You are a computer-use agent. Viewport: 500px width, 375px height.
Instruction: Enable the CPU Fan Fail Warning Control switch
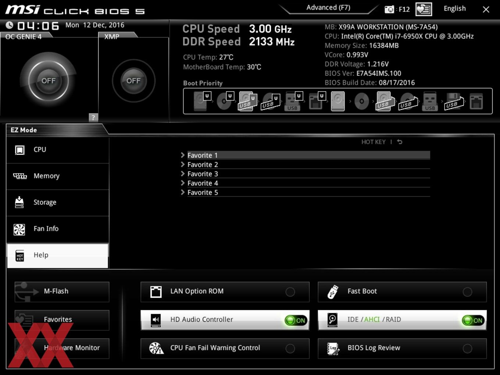[x=290, y=349]
